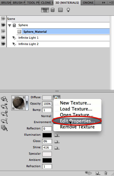Viewport: 114px width, 176px height.
Task: Click the panel divider grip handle
Action: point(57,91)
